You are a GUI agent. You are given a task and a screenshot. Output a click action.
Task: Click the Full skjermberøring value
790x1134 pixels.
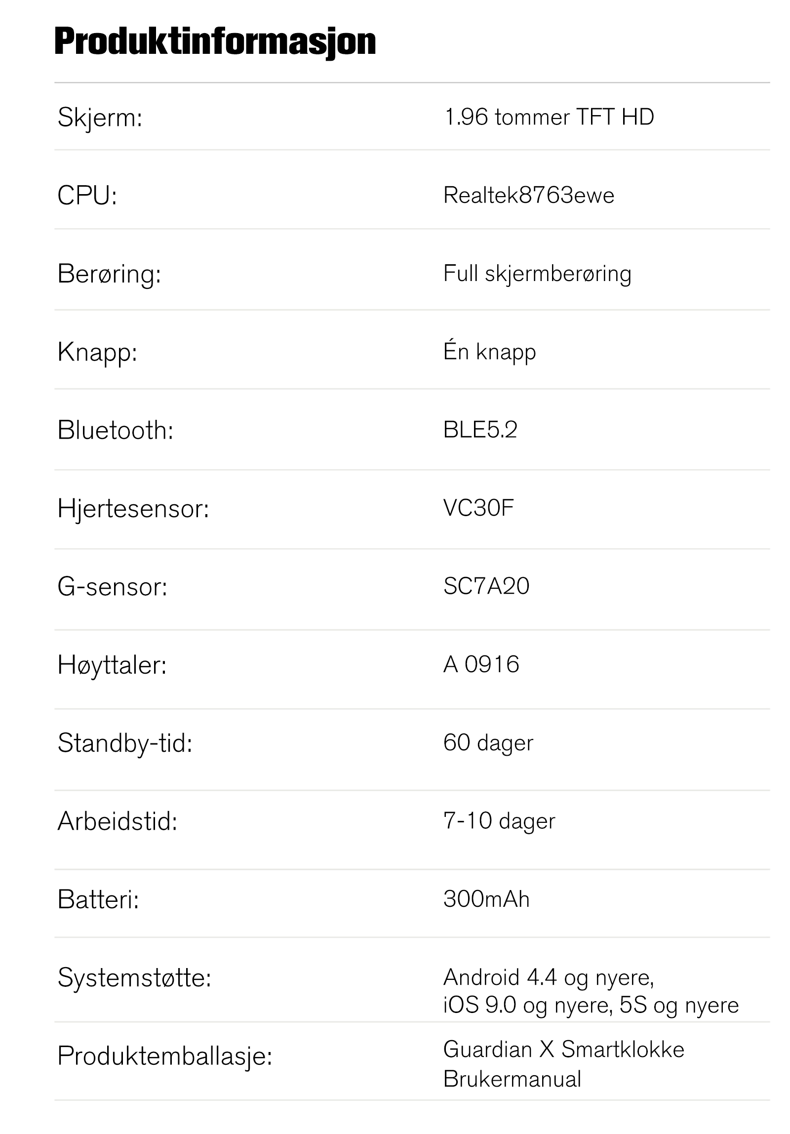[x=537, y=274]
